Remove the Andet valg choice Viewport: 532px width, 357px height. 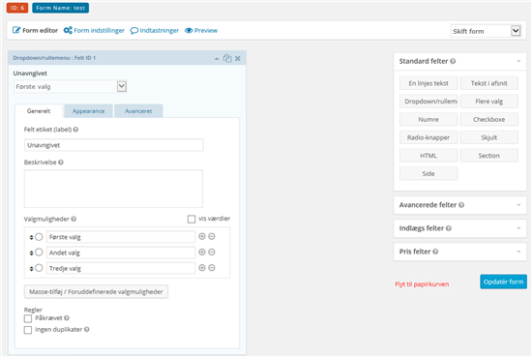coord(212,252)
